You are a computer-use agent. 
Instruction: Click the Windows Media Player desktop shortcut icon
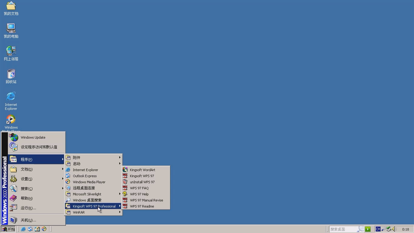point(11,123)
